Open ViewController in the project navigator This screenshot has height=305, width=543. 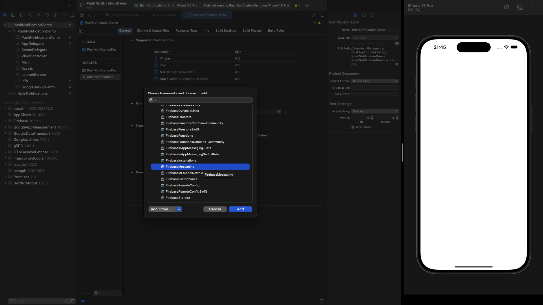click(34, 56)
